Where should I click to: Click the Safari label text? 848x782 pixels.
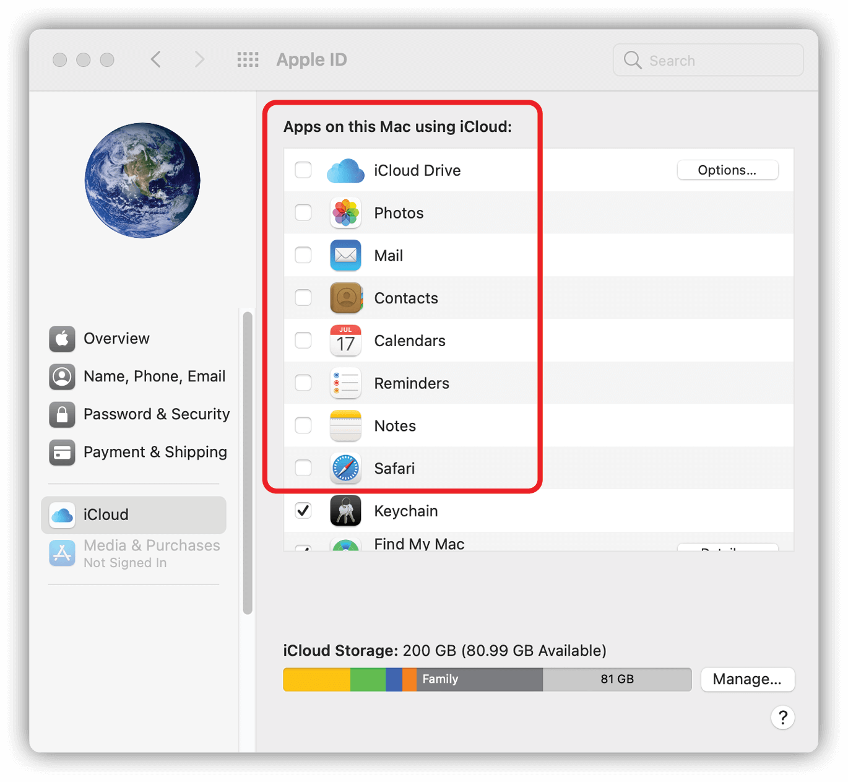[394, 469]
